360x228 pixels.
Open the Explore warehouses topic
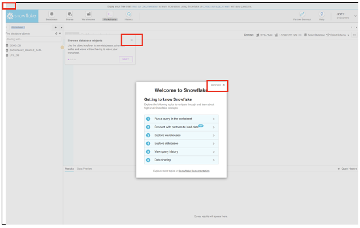pyautogui.click(x=181, y=136)
